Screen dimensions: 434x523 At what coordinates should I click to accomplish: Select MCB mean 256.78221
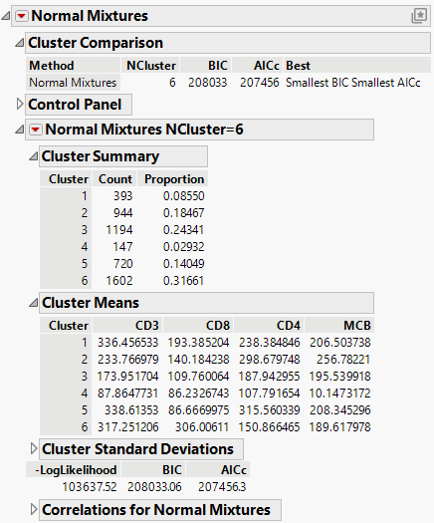tap(343, 360)
